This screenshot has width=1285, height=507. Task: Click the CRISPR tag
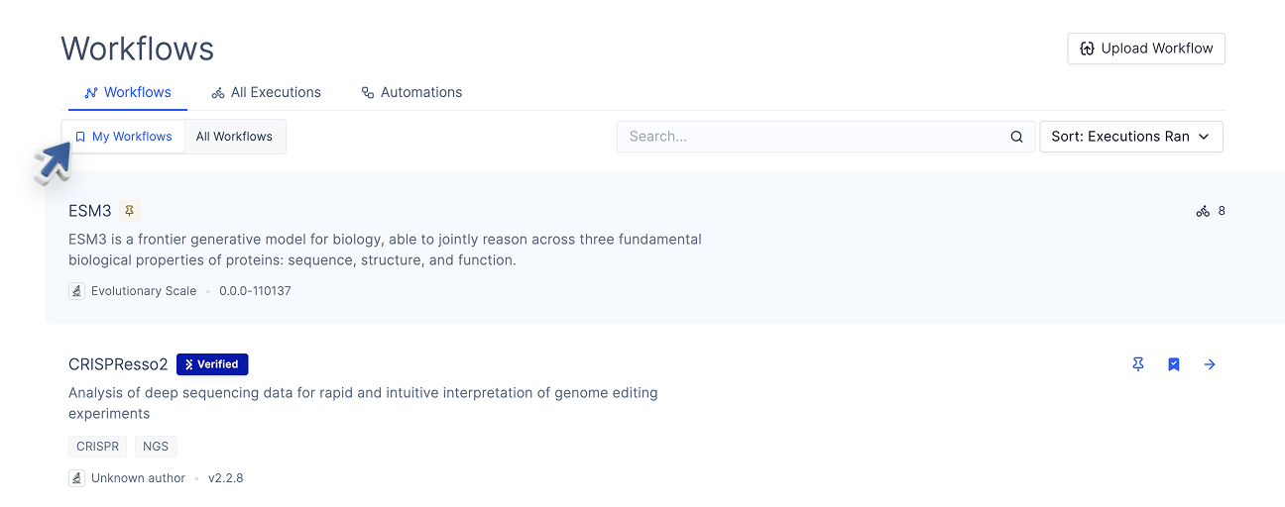pyautogui.click(x=97, y=447)
